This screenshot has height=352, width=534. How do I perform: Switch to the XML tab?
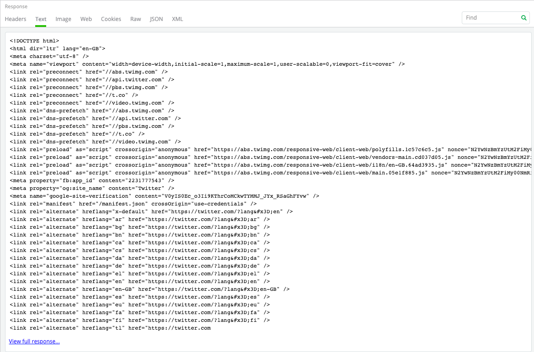click(177, 19)
